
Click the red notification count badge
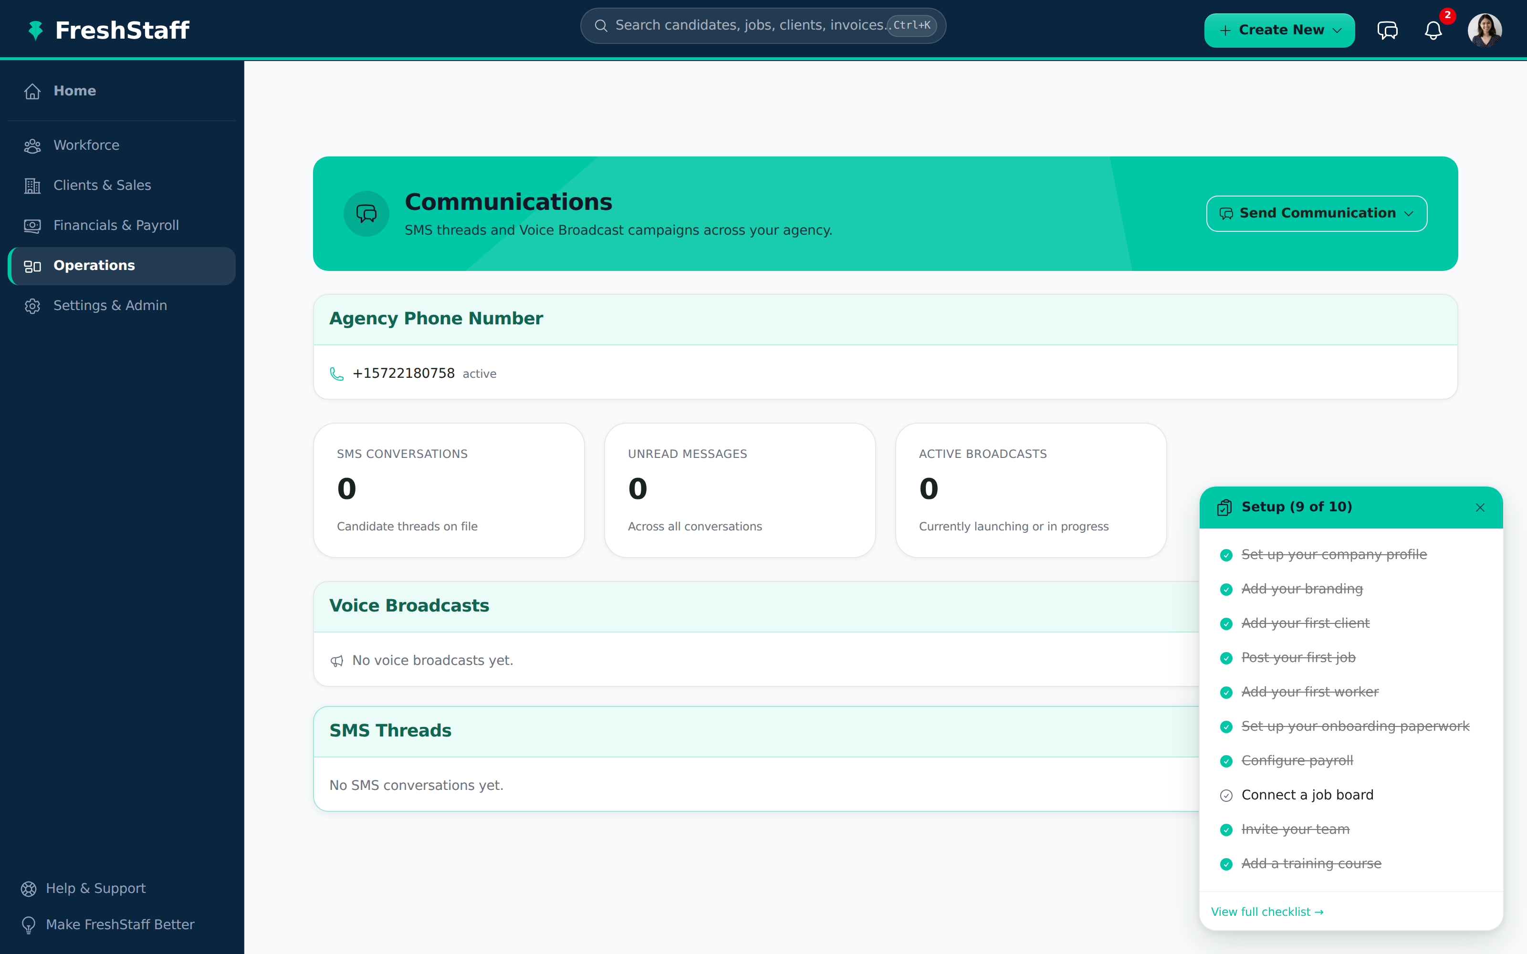pos(1447,15)
